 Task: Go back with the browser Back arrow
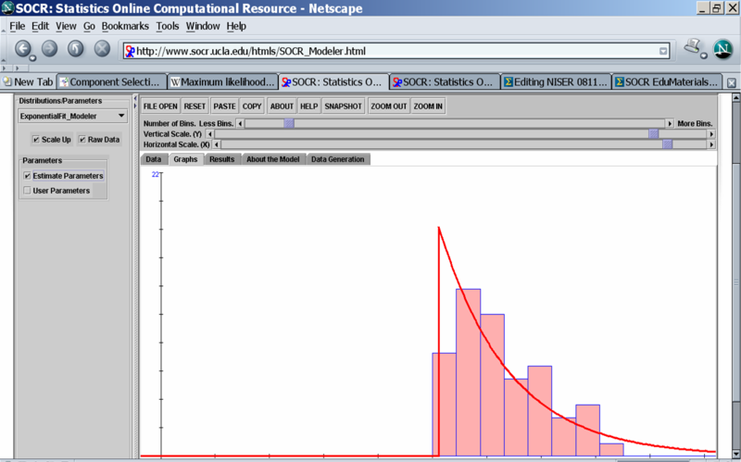tap(22, 48)
